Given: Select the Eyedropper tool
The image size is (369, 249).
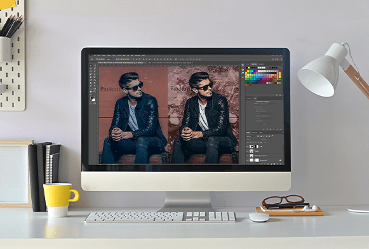Looking at the screenshot, I should coord(95,71).
